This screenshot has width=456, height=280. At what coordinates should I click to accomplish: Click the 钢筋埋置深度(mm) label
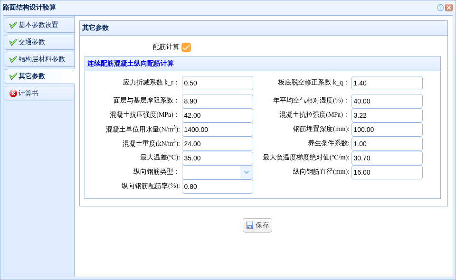pos(321,129)
